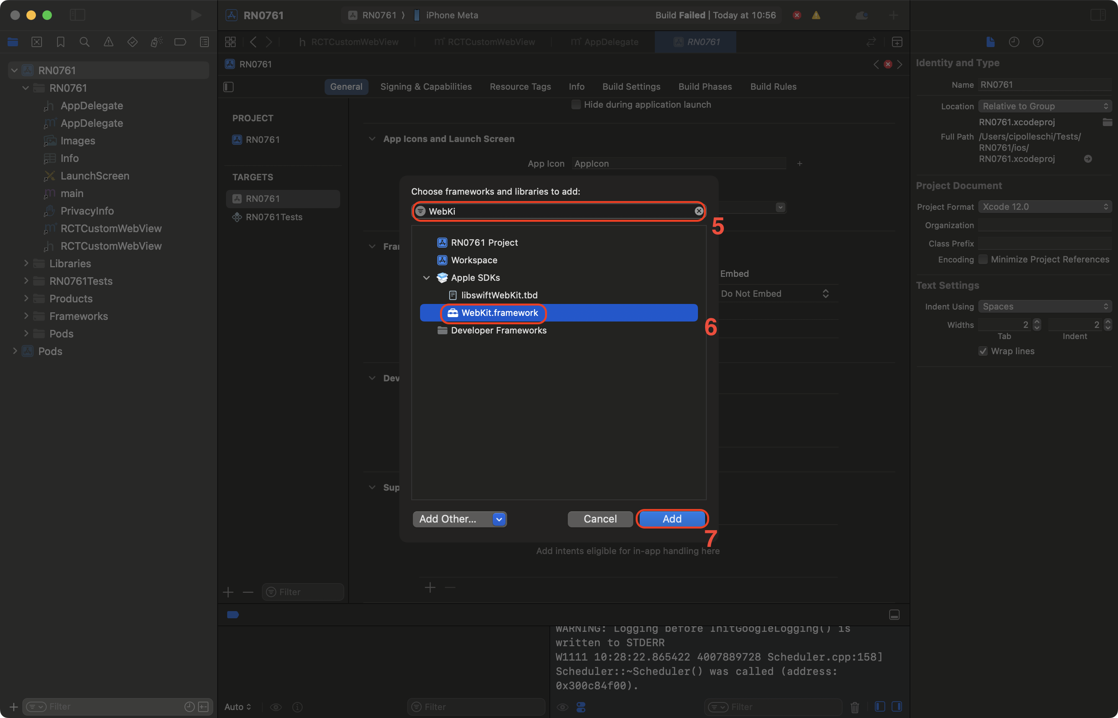Open the History inspector clock icon
The width and height of the screenshot is (1118, 718).
point(1014,42)
